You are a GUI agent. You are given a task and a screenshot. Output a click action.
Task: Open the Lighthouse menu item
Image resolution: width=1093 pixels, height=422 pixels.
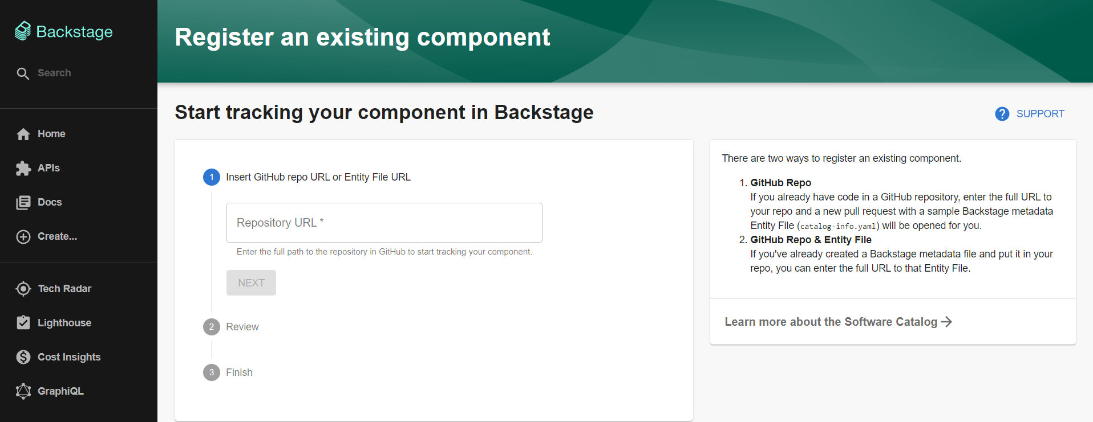[64, 323]
